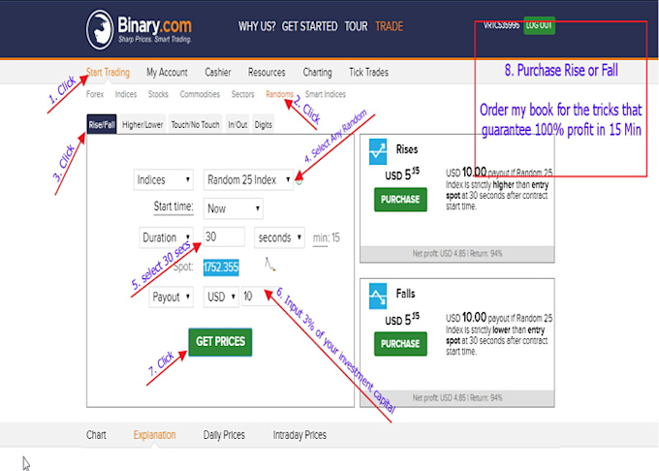Select the Smart Indices market link
Image resolution: width=659 pixels, height=471 pixels.
click(x=326, y=94)
